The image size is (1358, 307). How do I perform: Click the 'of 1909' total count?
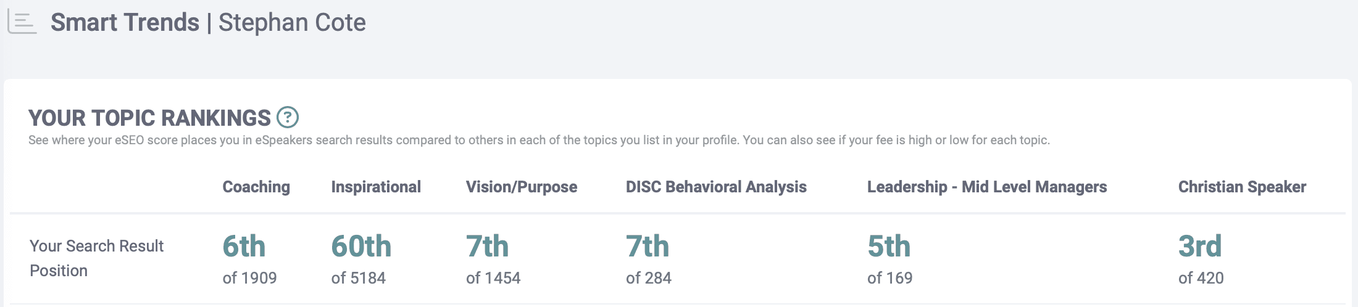click(x=249, y=278)
